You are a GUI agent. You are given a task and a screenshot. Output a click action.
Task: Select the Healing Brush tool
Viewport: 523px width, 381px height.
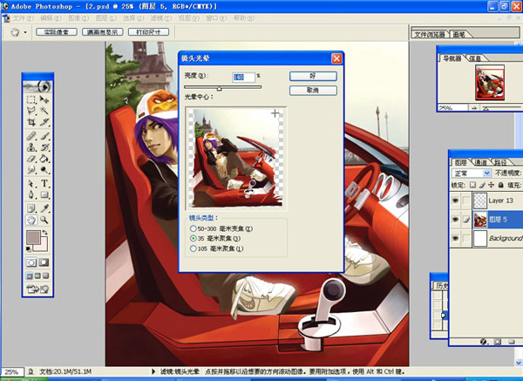tap(31, 136)
